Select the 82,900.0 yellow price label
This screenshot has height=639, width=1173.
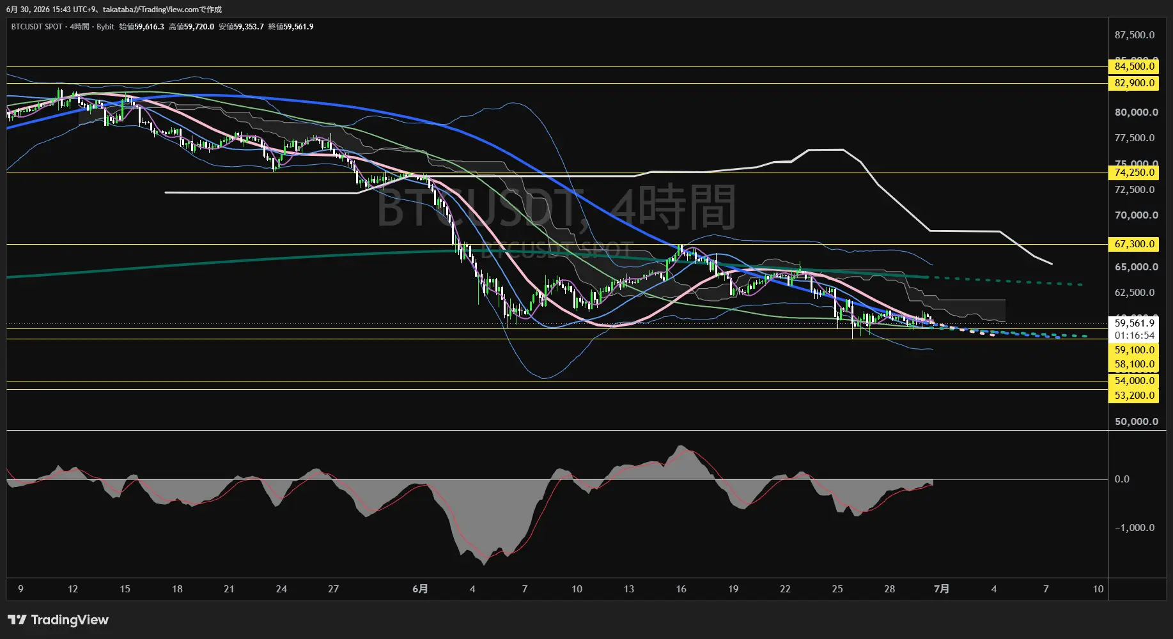pyautogui.click(x=1133, y=83)
